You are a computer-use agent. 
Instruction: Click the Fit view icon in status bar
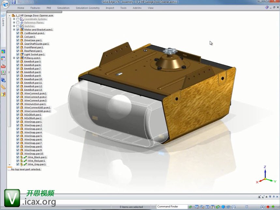tap(207, 207)
